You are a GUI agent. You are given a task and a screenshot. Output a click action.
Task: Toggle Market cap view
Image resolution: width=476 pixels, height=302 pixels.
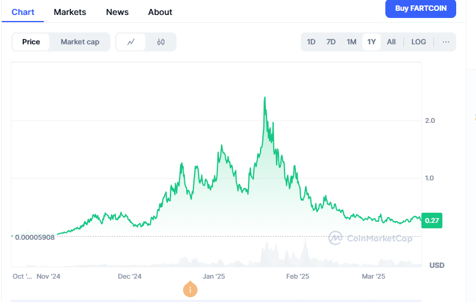coord(80,42)
